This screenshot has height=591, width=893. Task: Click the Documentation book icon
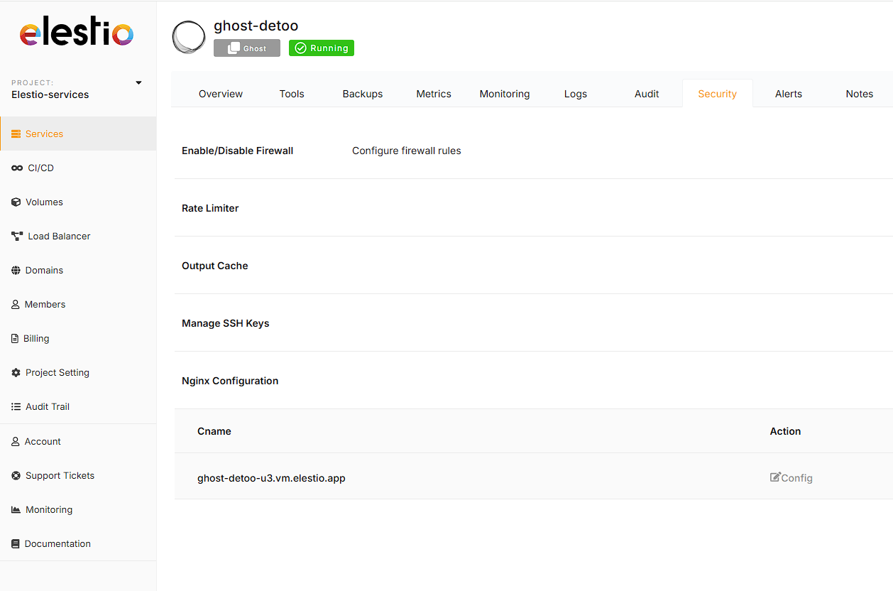[16, 544]
